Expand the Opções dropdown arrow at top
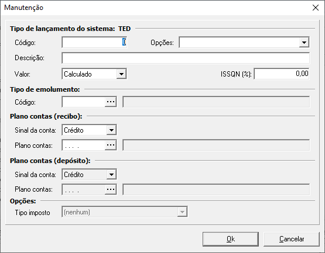Viewport: 325px width, 253px height. pos(304,43)
